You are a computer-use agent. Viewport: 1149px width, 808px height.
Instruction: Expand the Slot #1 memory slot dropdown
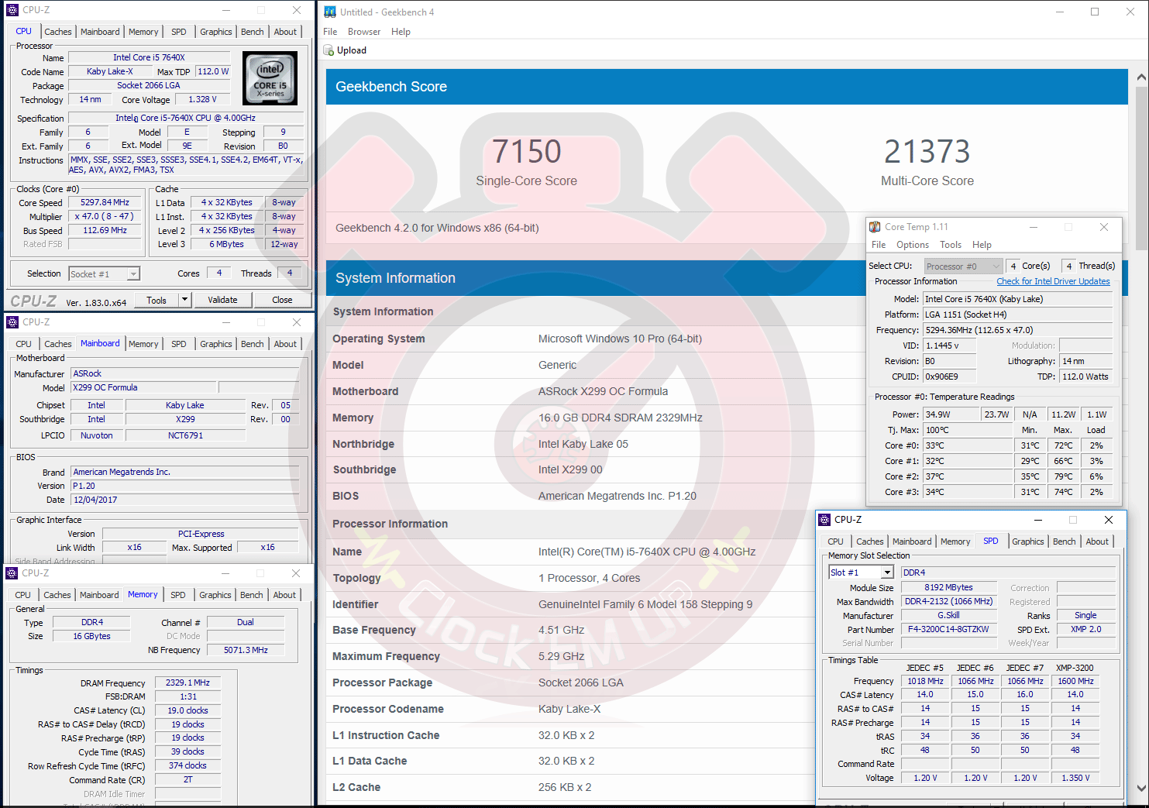coord(887,572)
